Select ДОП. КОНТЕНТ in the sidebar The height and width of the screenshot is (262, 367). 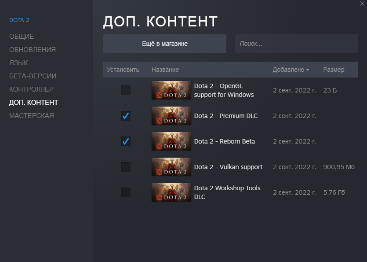click(x=34, y=102)
